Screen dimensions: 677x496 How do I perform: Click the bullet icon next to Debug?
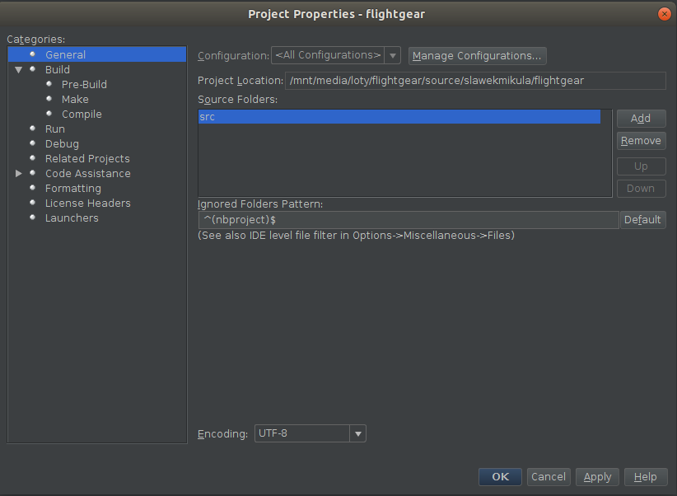click(x=32, y=143)
